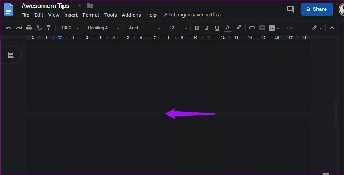Viewport: 344px width, 175px height.
Task: Click the blue Share button
Action: coord(317,9)
